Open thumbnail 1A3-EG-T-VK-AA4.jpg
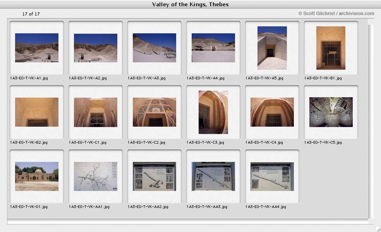The width and height of the screenshot is (381, 232). (x=272, y=176)
